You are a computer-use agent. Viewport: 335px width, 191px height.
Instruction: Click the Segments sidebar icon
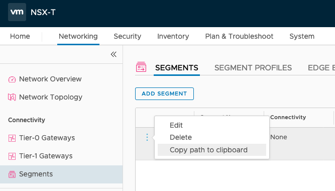coord(12,174)
